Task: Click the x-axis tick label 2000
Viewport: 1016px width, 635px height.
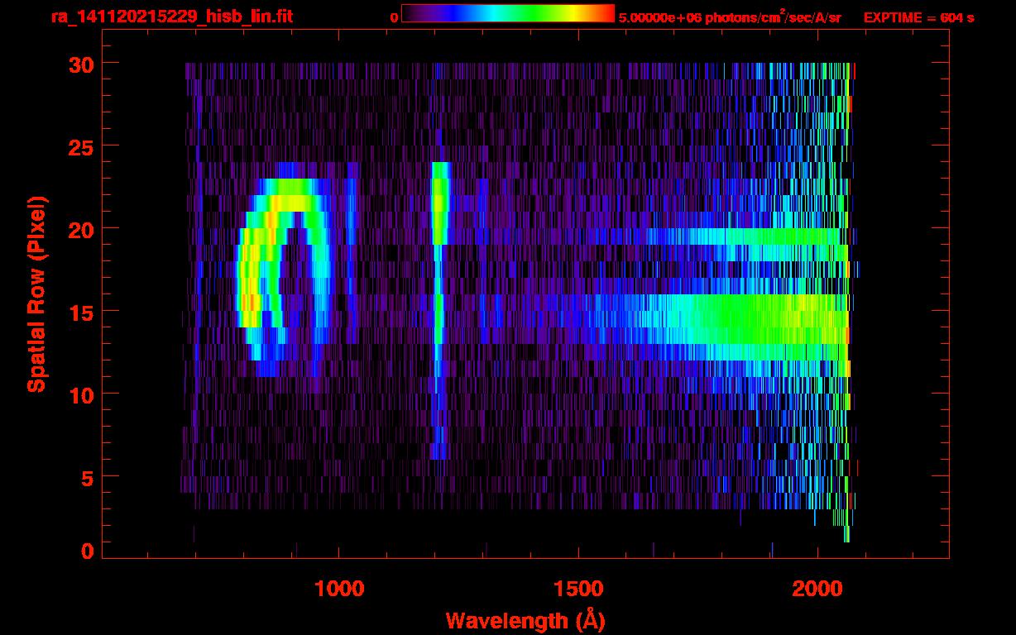Action: (818, 588)
